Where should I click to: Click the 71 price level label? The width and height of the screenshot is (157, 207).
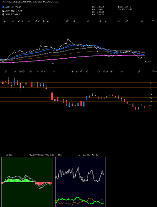150,102
